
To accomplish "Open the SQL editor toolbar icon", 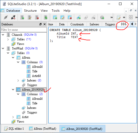I will [x=119, y=17].
